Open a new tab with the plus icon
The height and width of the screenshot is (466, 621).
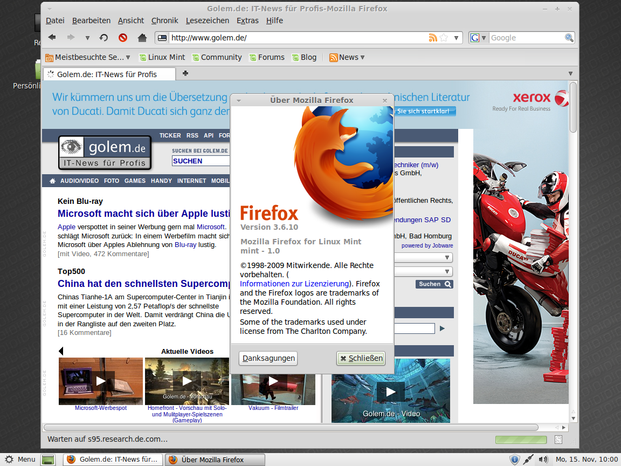(185, 73)
